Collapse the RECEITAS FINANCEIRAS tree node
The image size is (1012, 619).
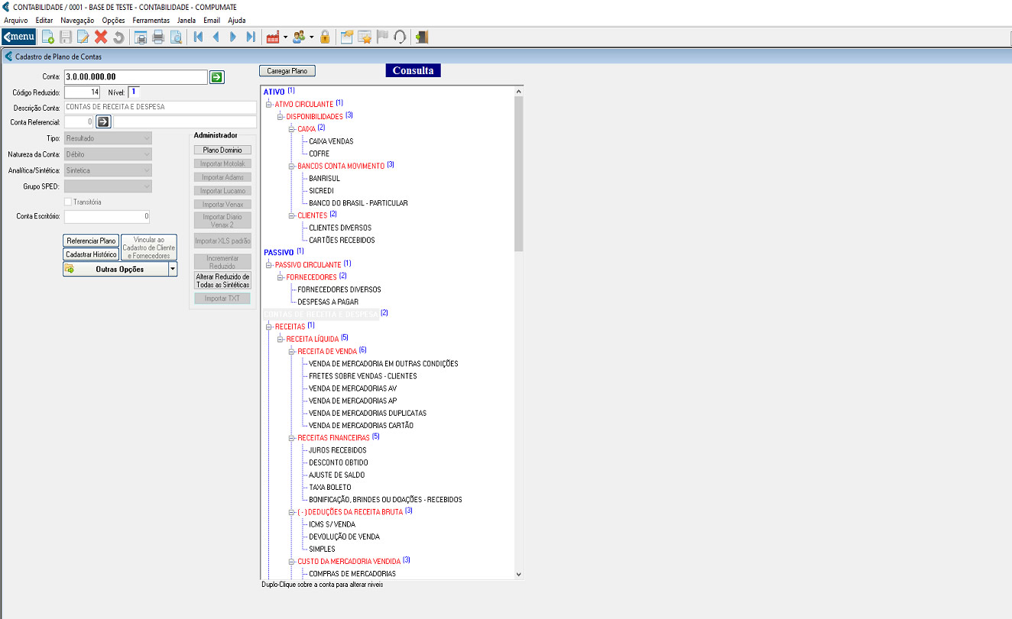(291, 438)
